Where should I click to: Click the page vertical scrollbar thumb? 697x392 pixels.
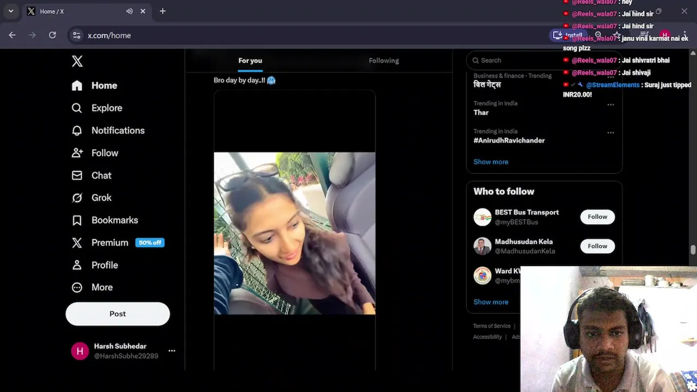click(693, 250)
